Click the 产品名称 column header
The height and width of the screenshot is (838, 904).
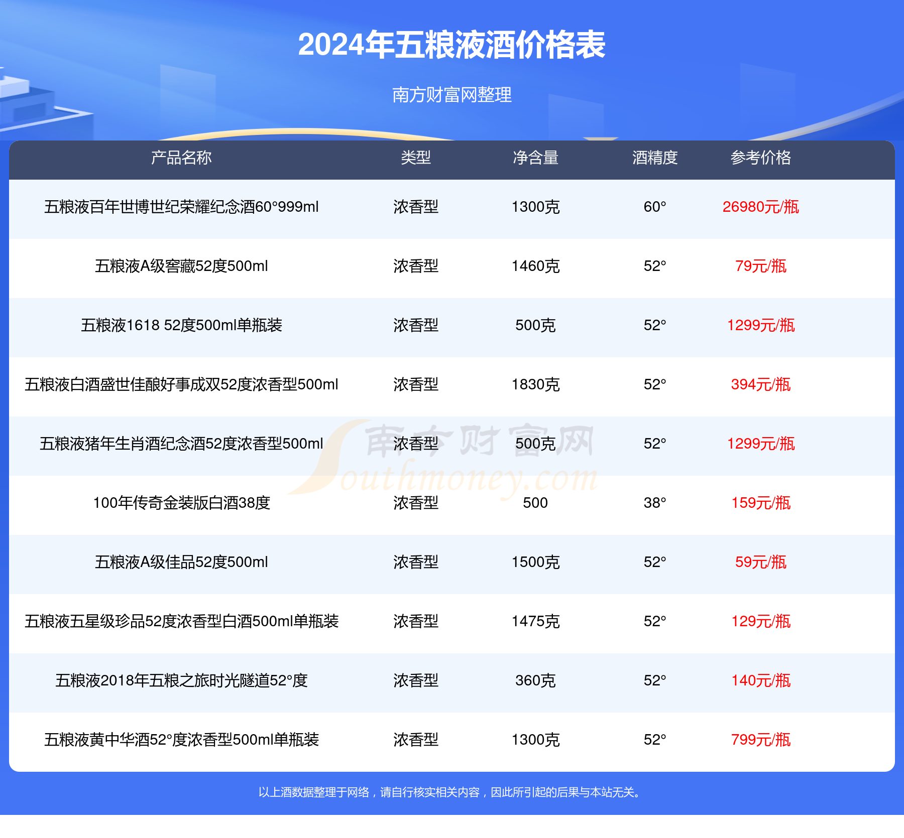tap(181, 158)
